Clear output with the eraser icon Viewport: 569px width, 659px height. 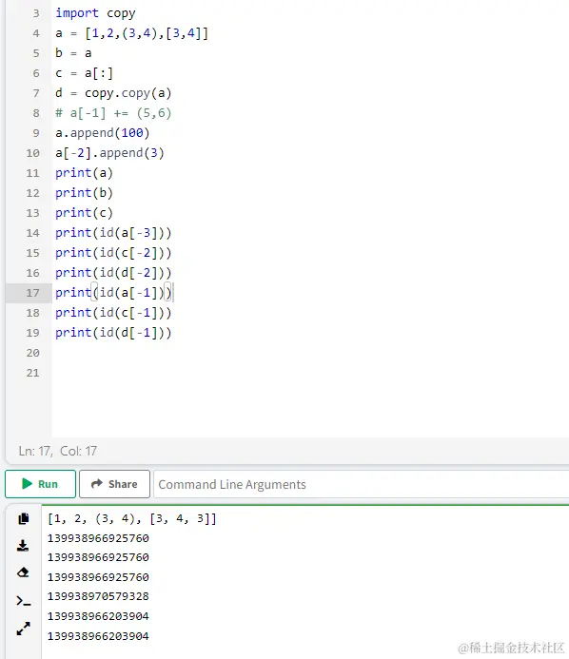[23, 572]
